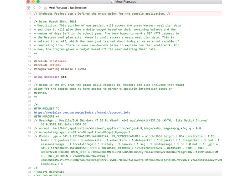Click the 'matches.' comment line

click(41, 93)
